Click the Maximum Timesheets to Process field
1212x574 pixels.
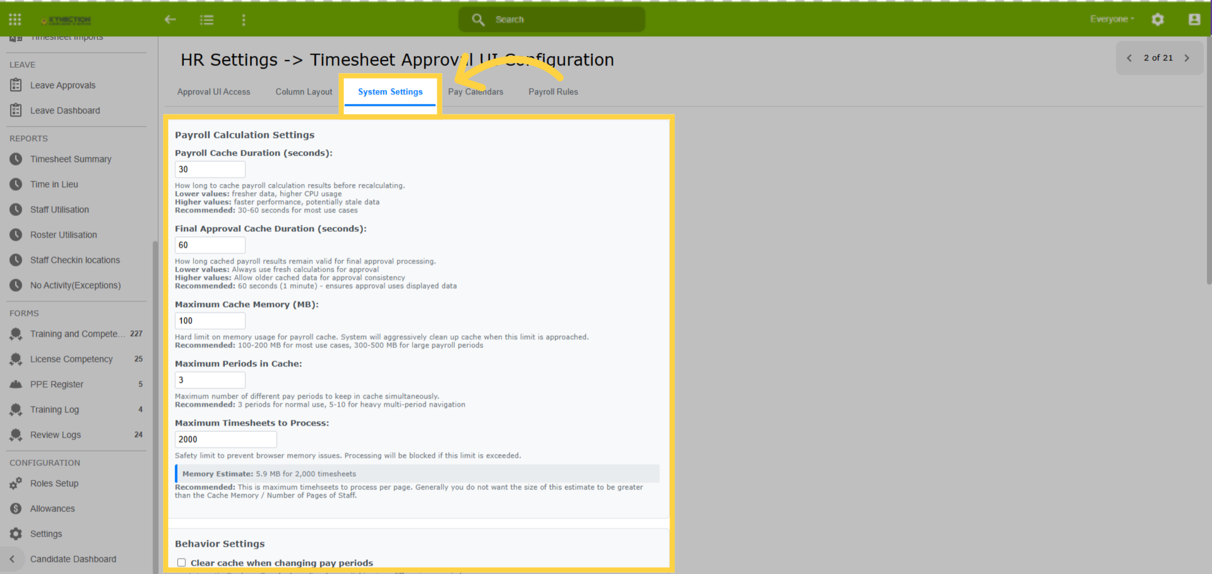click(226, 439)
